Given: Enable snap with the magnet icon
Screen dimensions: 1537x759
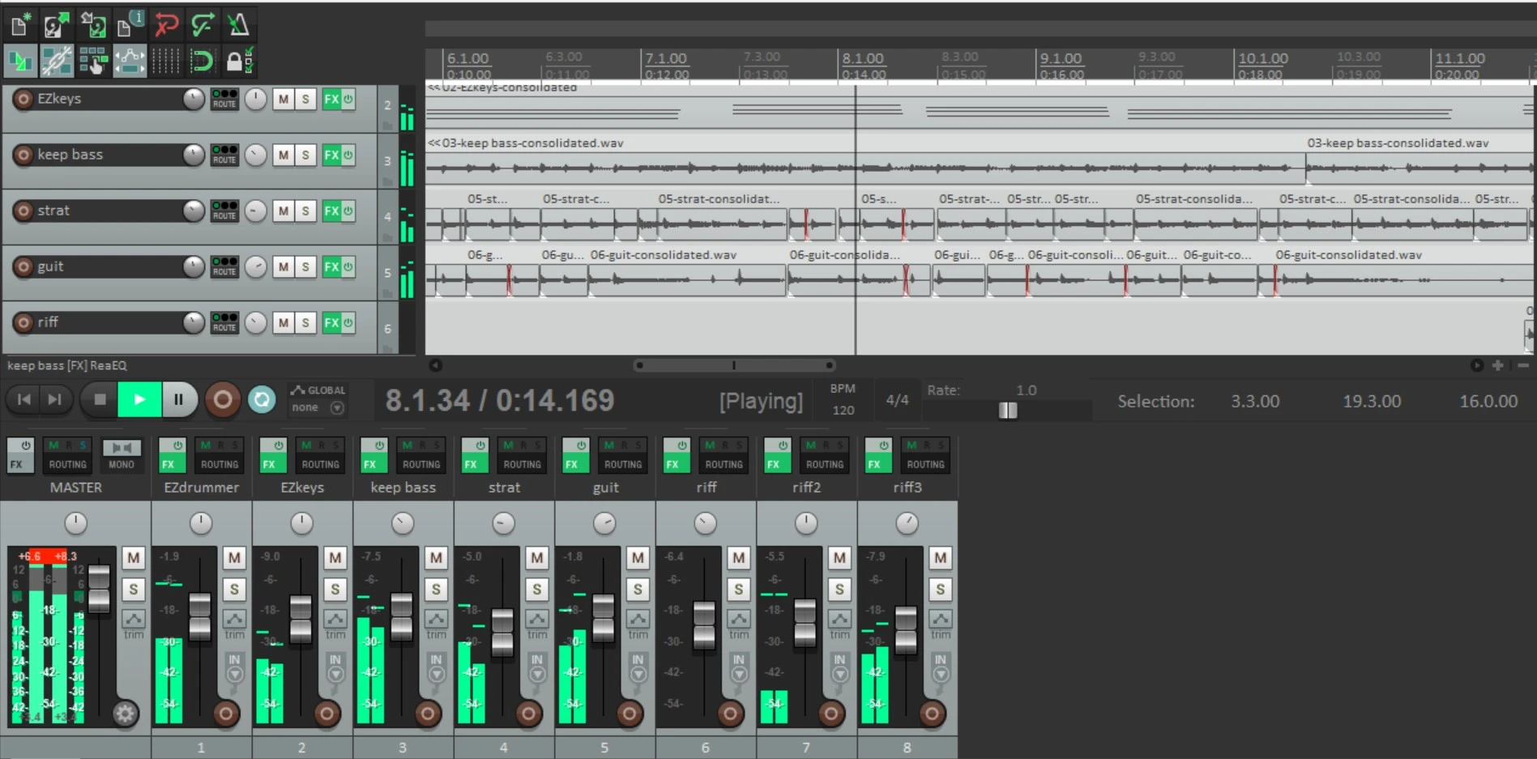Looking at the screenshot, I should (x=202, y=61).
